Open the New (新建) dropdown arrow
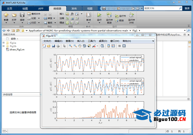This screenshot has height=135, width=193. 6,23
